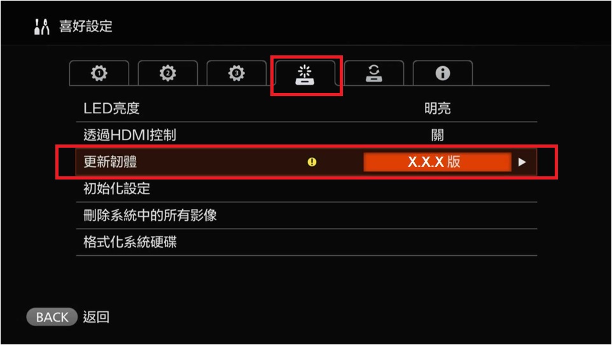Open the first gear settings tab
This screenshot has height=345, width=612.
click(x=99, y=73)
